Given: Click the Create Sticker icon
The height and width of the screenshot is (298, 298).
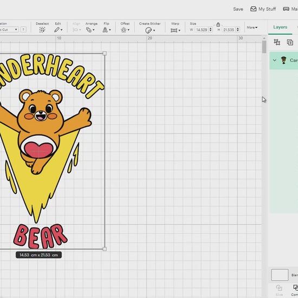Looking at the screenshot, I should tap(148, 30).
